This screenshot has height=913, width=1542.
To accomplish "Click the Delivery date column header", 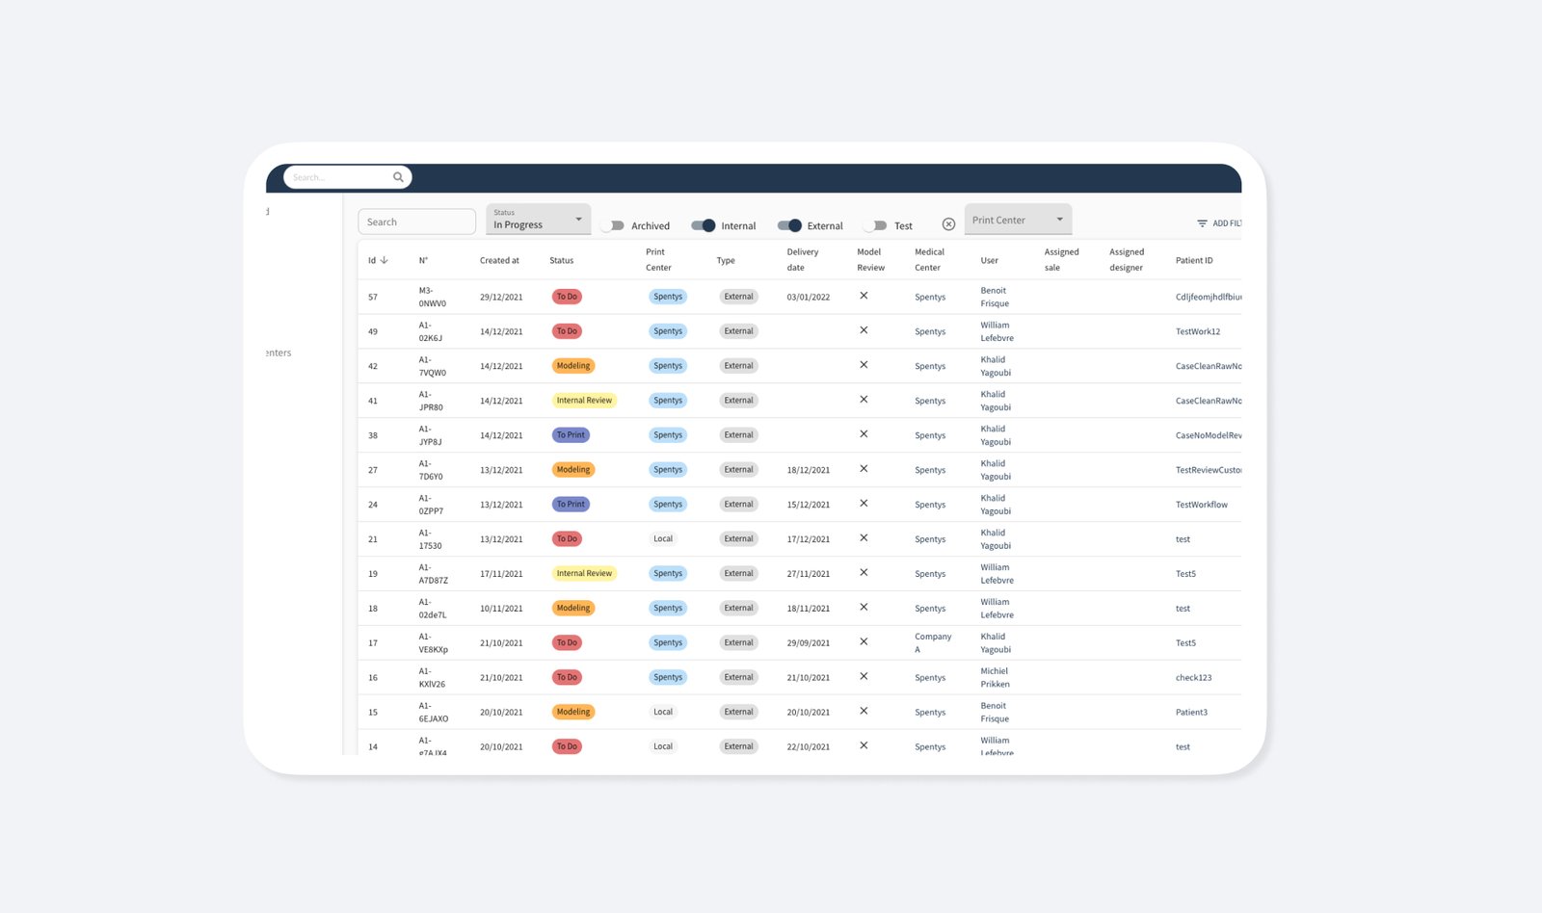I will pos(802,259).
